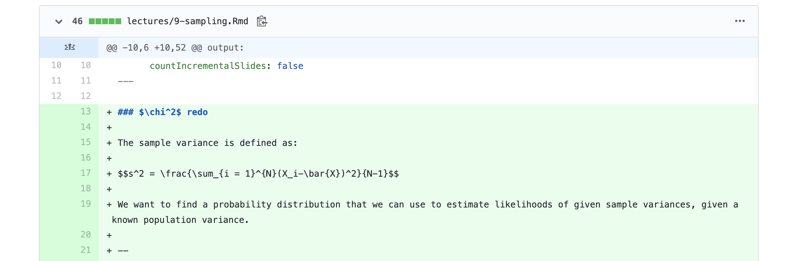This screenshot has width=791, height=261.
Task: Select the hunk header @@ -10,6 +10,52 @@
Action: [x=175, y=48]
